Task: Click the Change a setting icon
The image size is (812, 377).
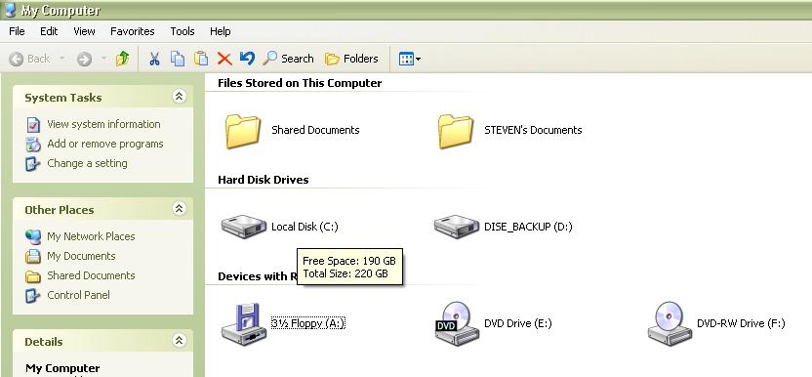Action: pyautogui.click(x=33, y=164)
